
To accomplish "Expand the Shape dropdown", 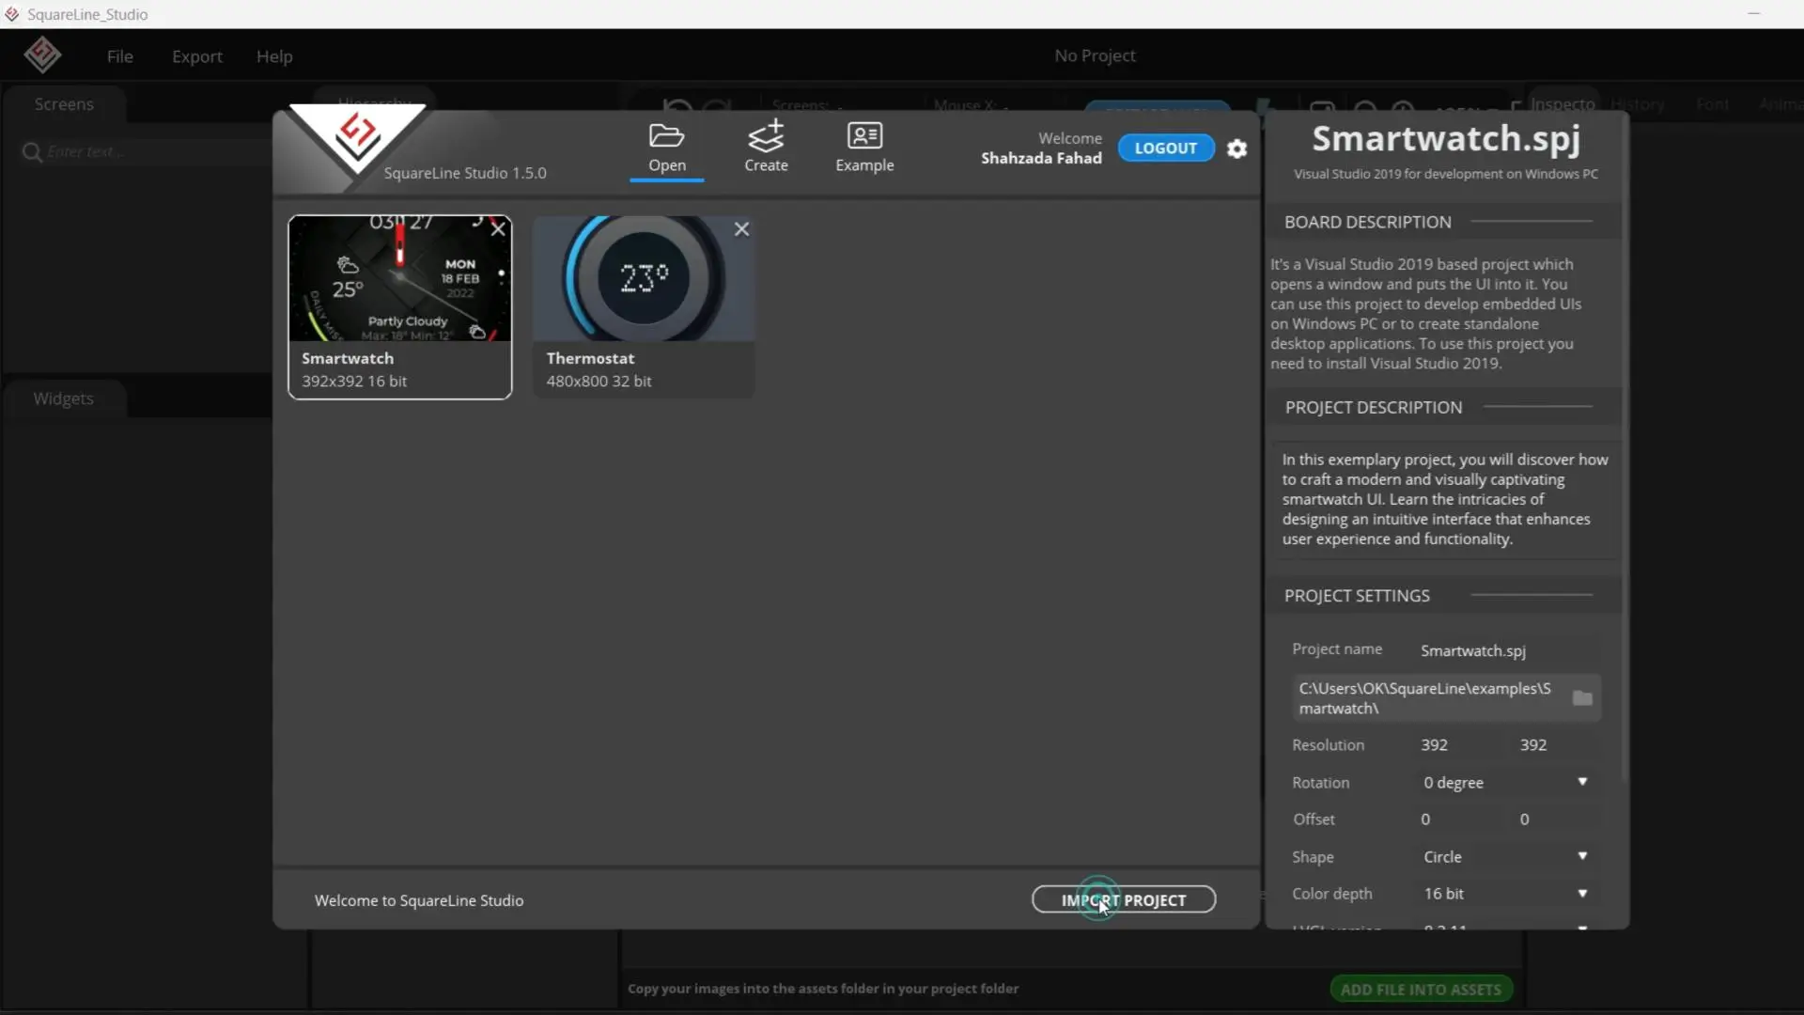I will click(1505, 856).
